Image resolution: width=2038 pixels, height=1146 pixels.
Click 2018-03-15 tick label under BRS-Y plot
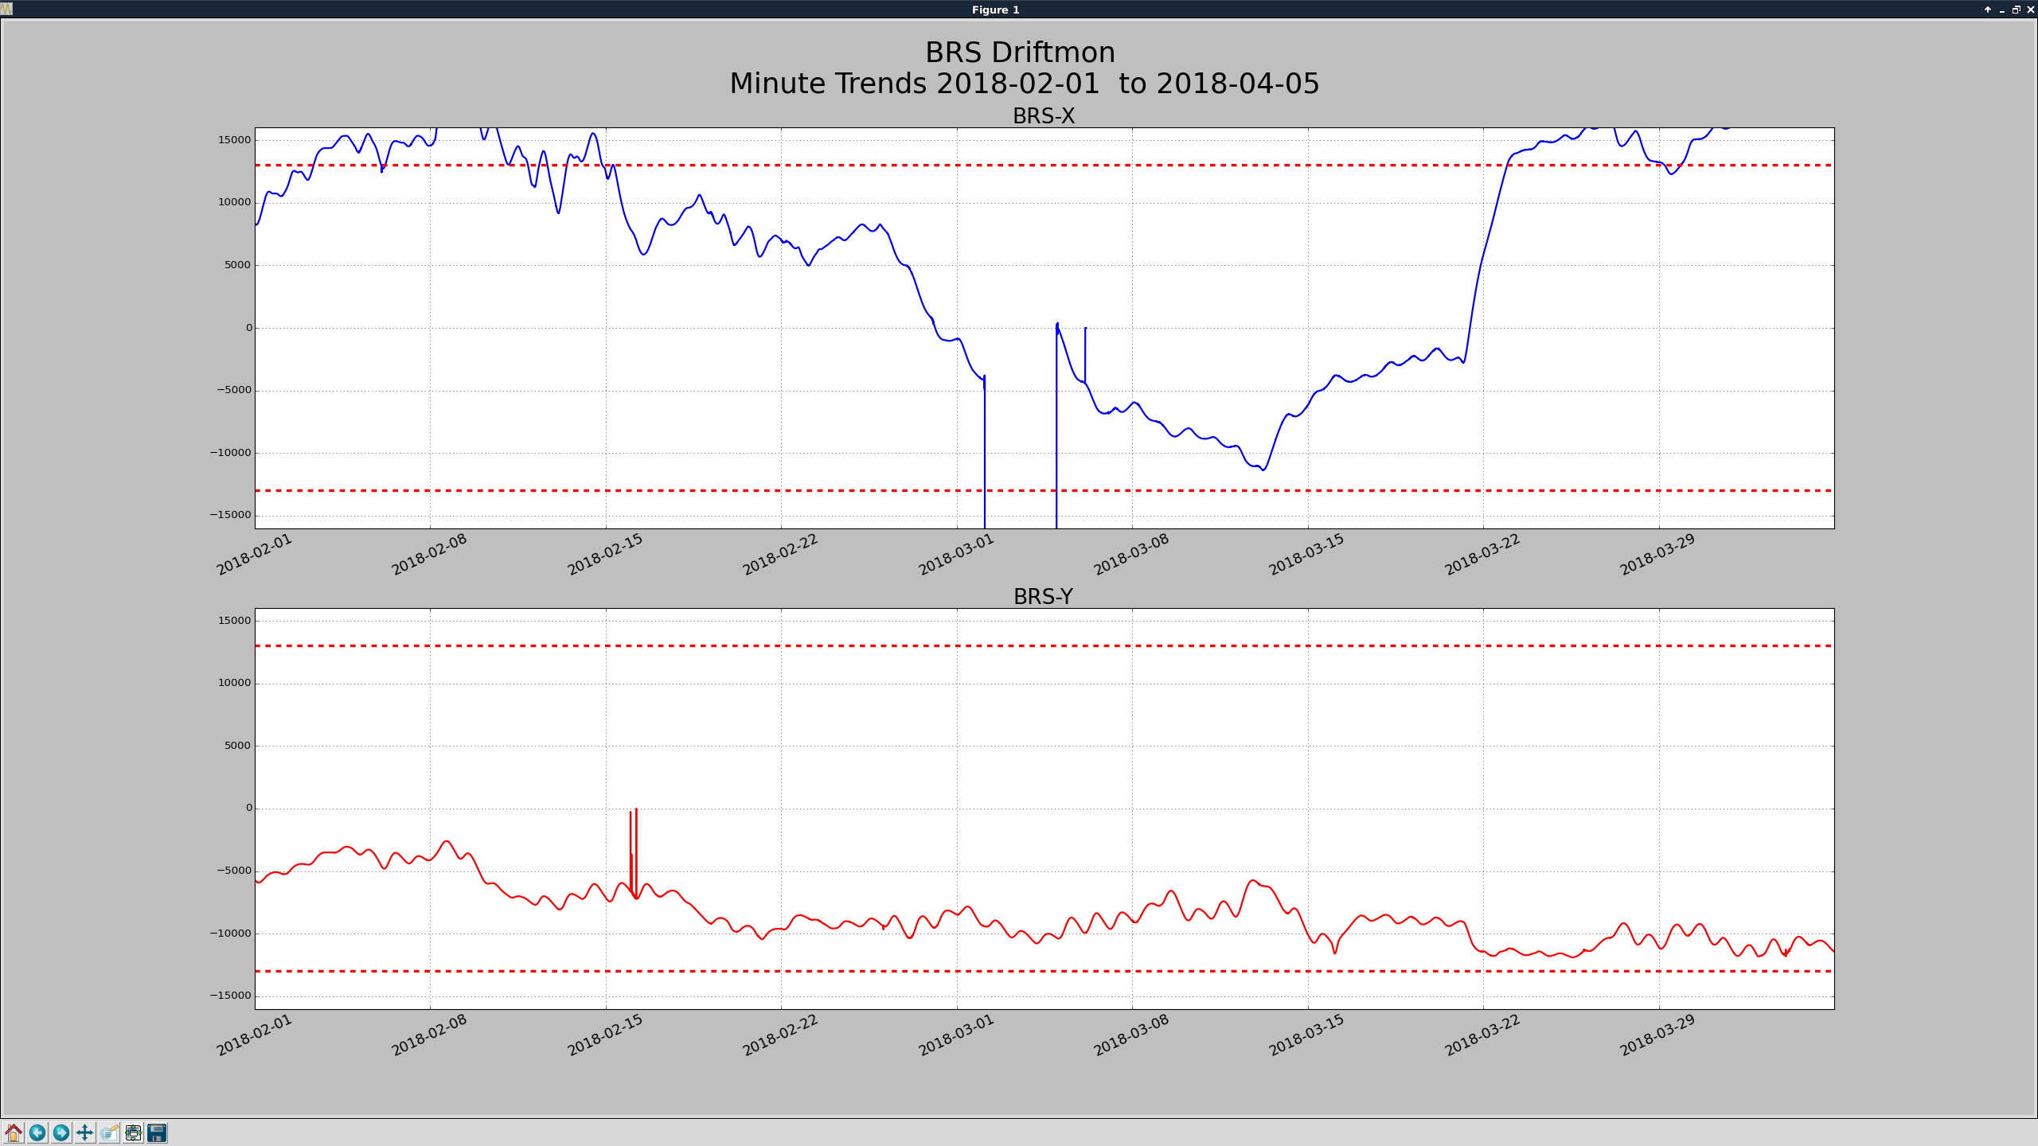1306,1035
